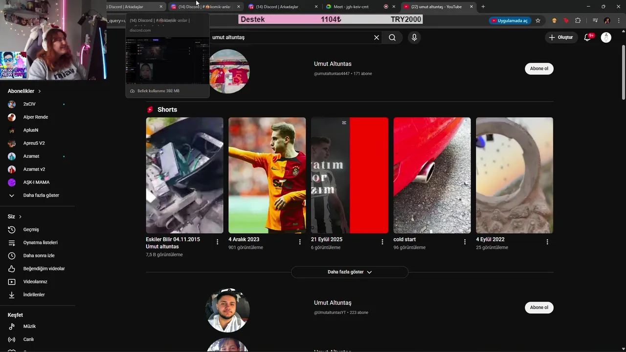Switch to Discord komik-anlar tab
Viewport: 626px width, 352px height.
(204, 6)
